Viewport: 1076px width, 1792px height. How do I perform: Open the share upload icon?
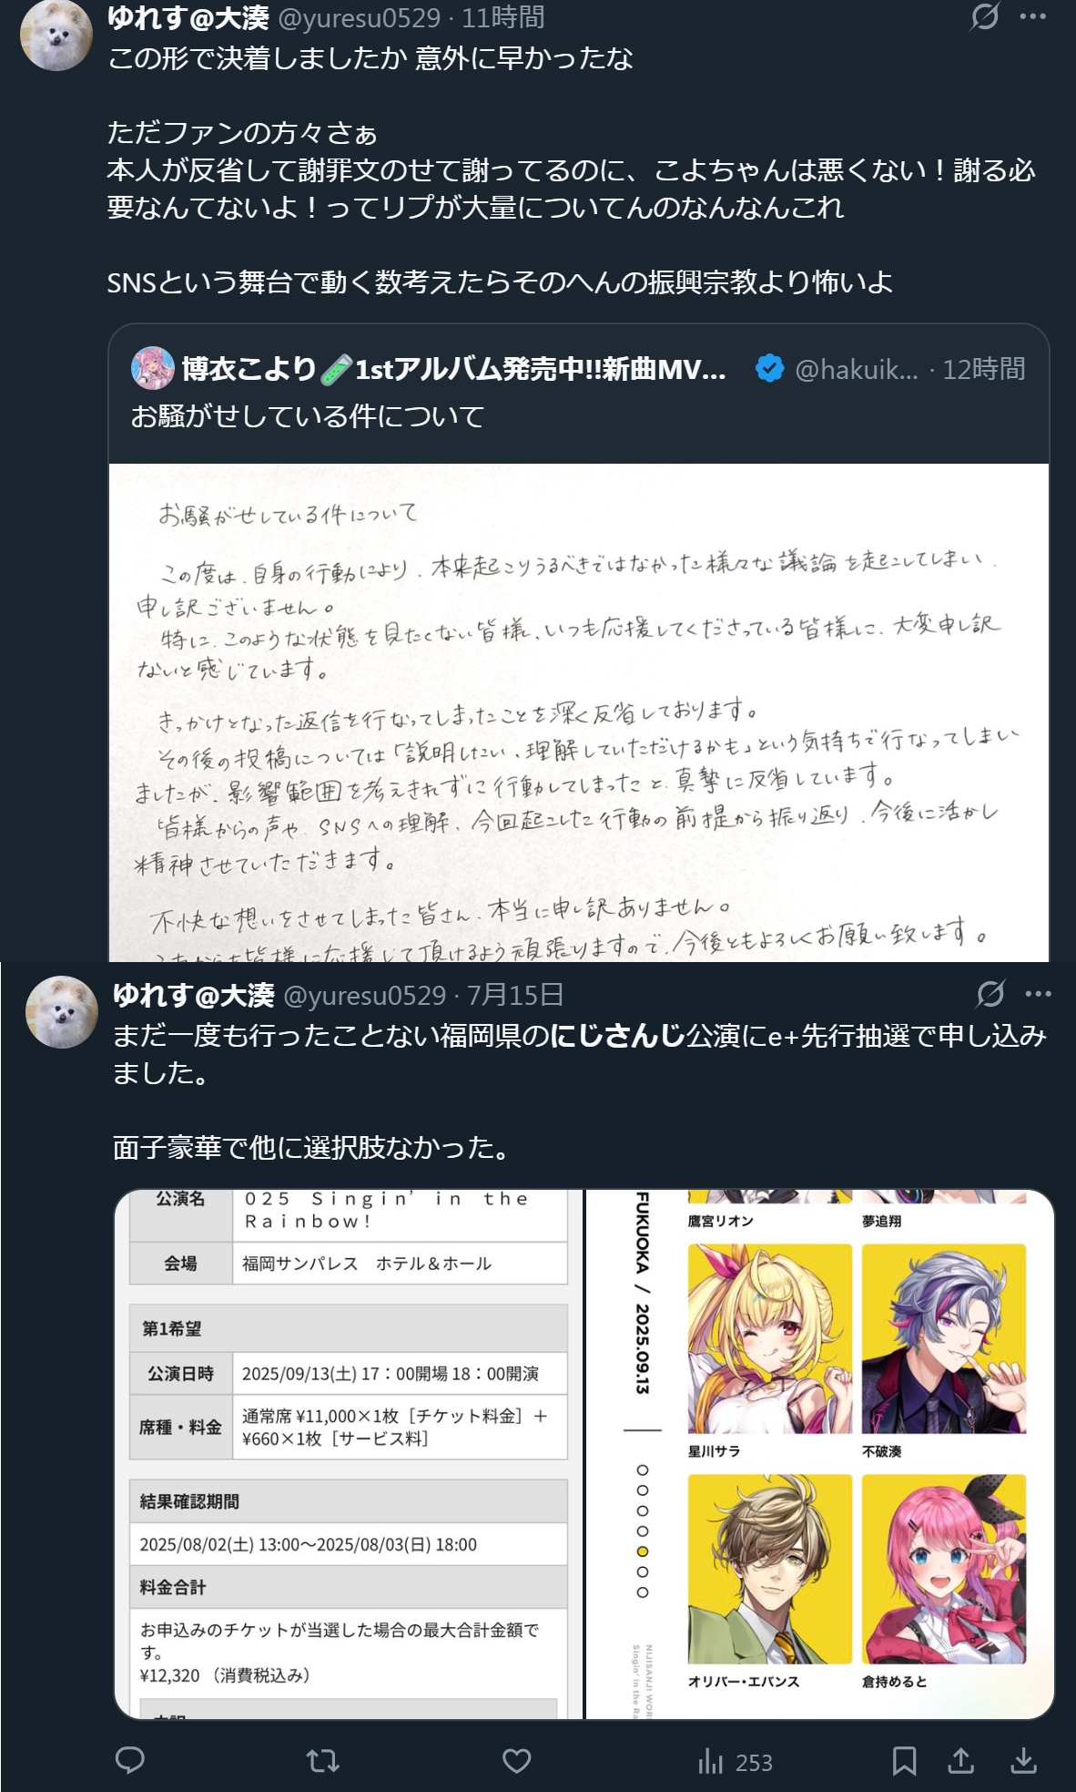click(x=961, y=1760)
